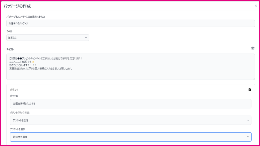Click the パッケージ名 field label
Image resolution: width=260 pixels, height=146 pixels.
pos(26,17)
